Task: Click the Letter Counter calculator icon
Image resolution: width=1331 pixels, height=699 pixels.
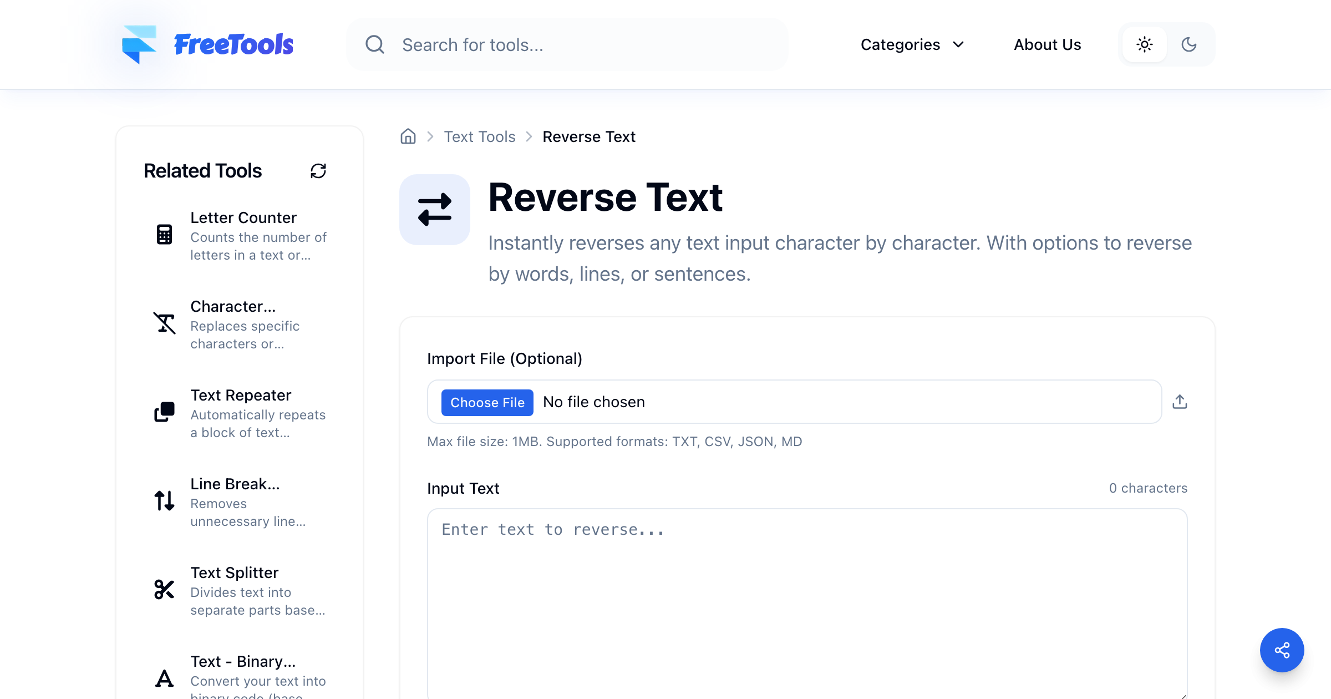Action: click(x=164, y=234)
